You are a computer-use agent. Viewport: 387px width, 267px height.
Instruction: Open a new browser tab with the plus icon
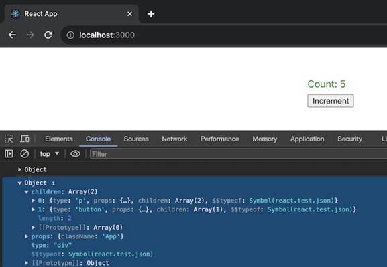pyautogui.click(x=151, y=14)
